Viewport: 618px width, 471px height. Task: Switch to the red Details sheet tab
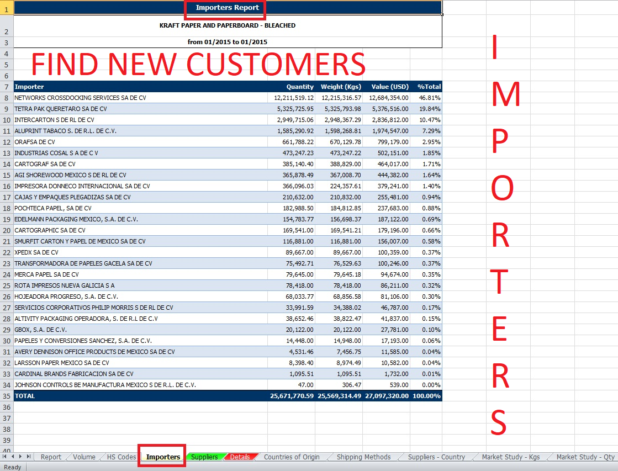point(240,457)
